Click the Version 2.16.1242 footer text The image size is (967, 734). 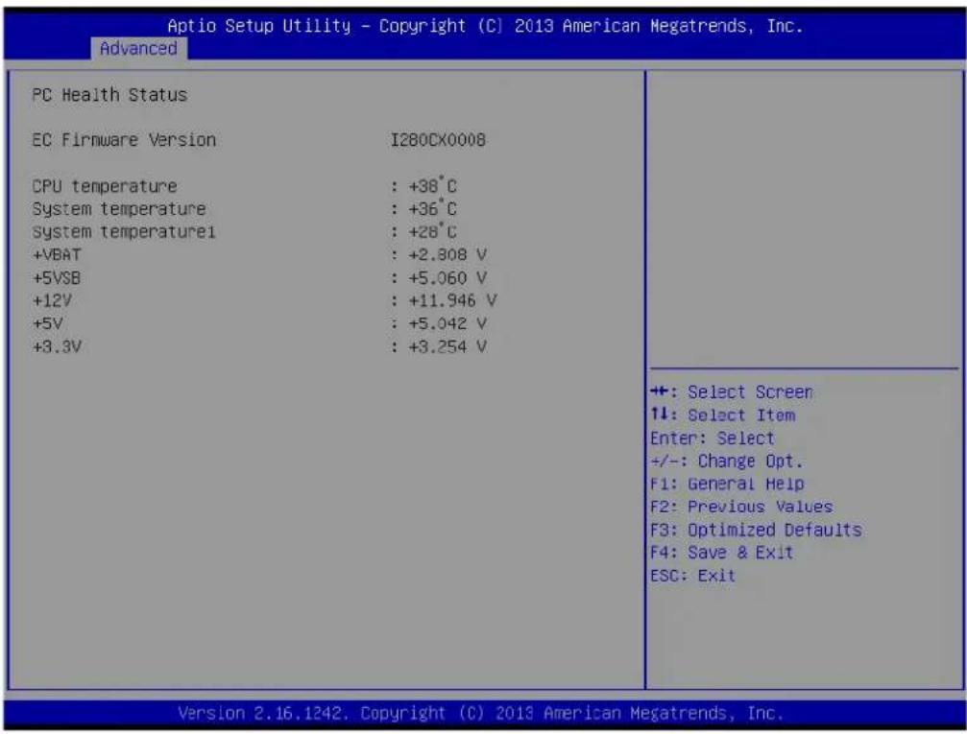pyautogui.click(x=480, y=713)
